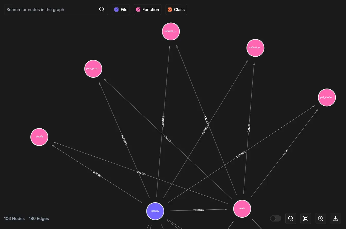
Task: Uncheck the Class filter
Action: (x=170, y=9)
